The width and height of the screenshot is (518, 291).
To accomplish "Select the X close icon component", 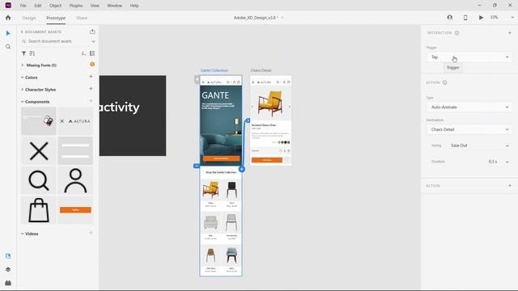I will (x=39, y=151).
